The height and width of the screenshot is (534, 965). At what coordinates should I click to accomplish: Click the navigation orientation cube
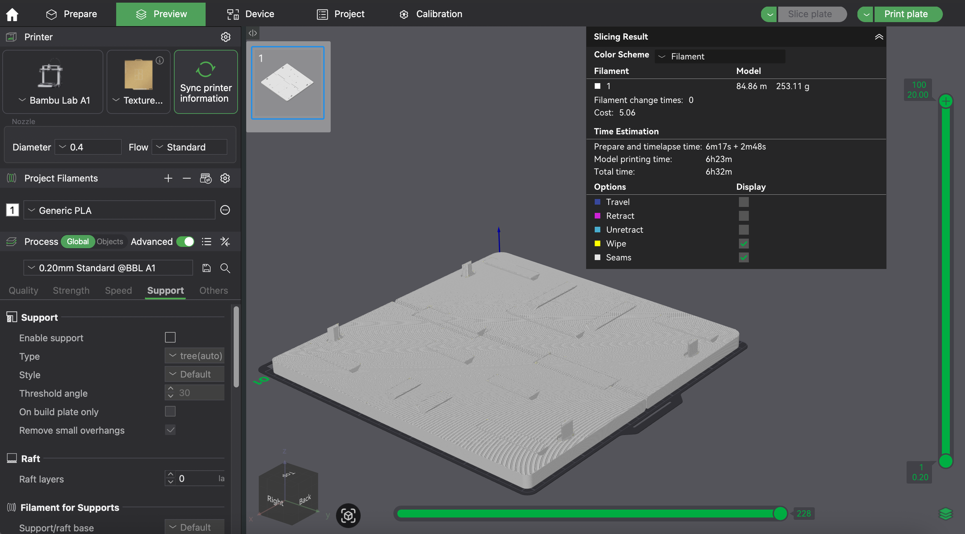point(288,493)
